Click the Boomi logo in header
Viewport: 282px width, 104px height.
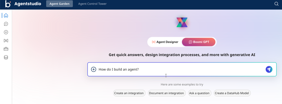[8, 4]
